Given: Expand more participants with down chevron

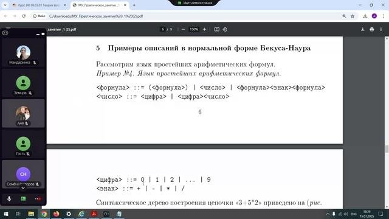Looking at the screenshot, I should tap(23, 188).
